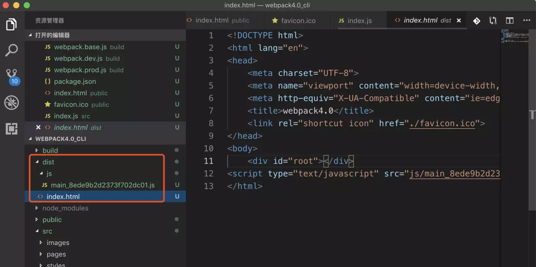
Task: Collapse the 打开的编辑器 section
Action: point(105,35)
